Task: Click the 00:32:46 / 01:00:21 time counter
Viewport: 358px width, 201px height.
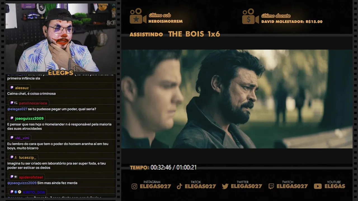Action: 173,167
